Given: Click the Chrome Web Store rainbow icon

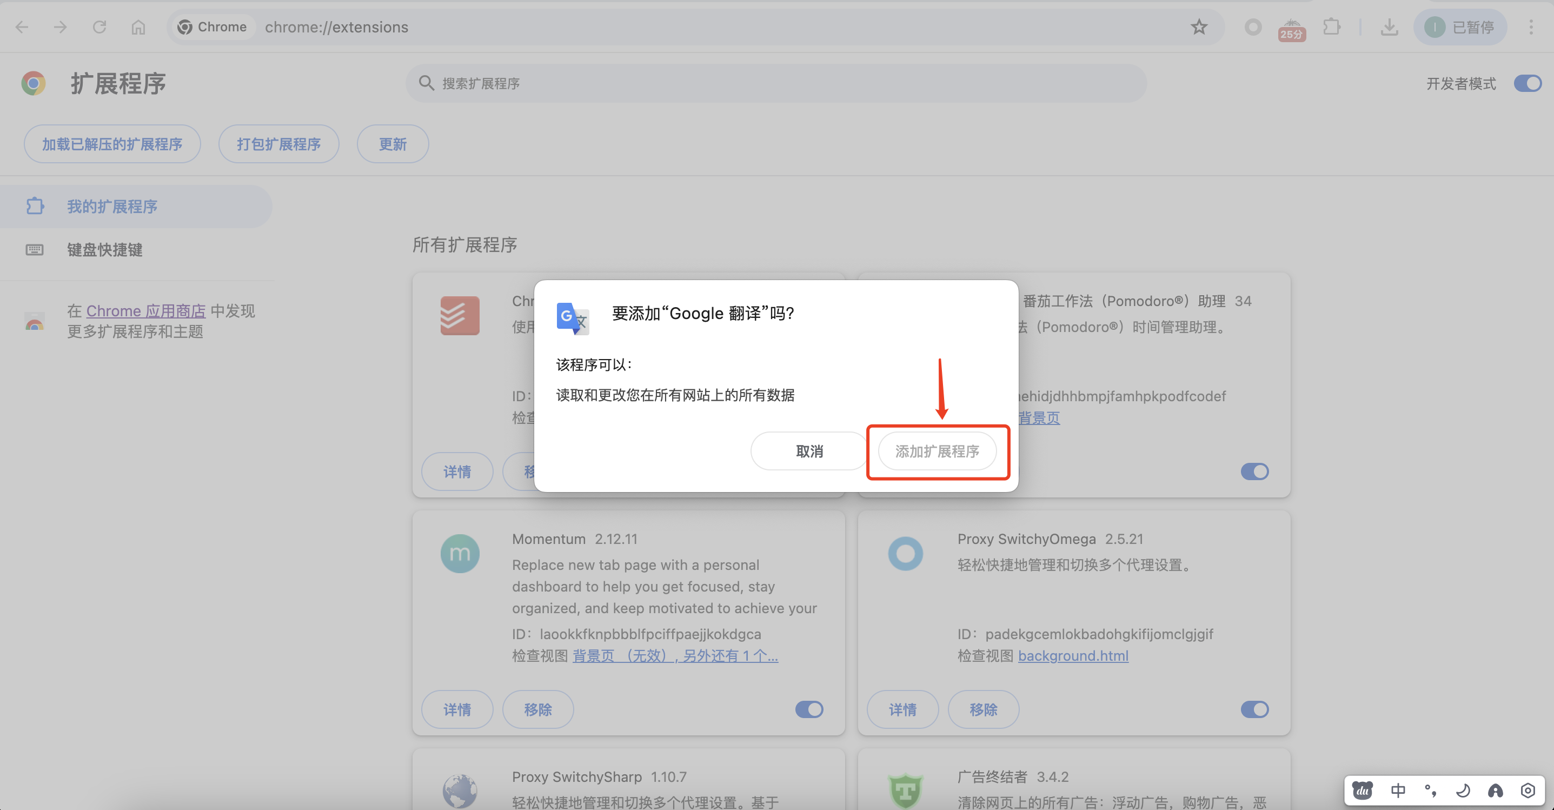Looking at the screenshot, I should 35,322.
